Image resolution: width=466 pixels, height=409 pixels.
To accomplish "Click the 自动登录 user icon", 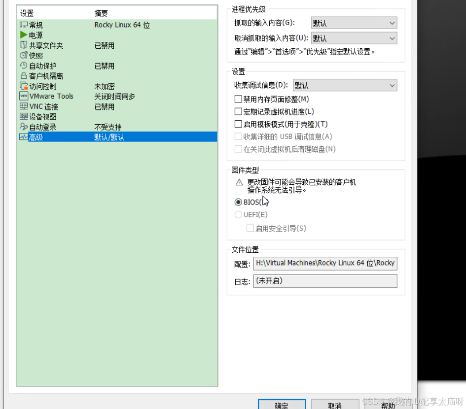I will coord(24,127).
